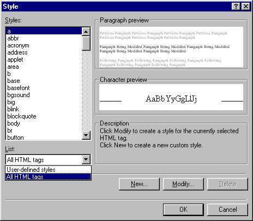Screen dimensions: 253x221
Task: Open the List dropdown arrow
Action: [x=86, y=159]
